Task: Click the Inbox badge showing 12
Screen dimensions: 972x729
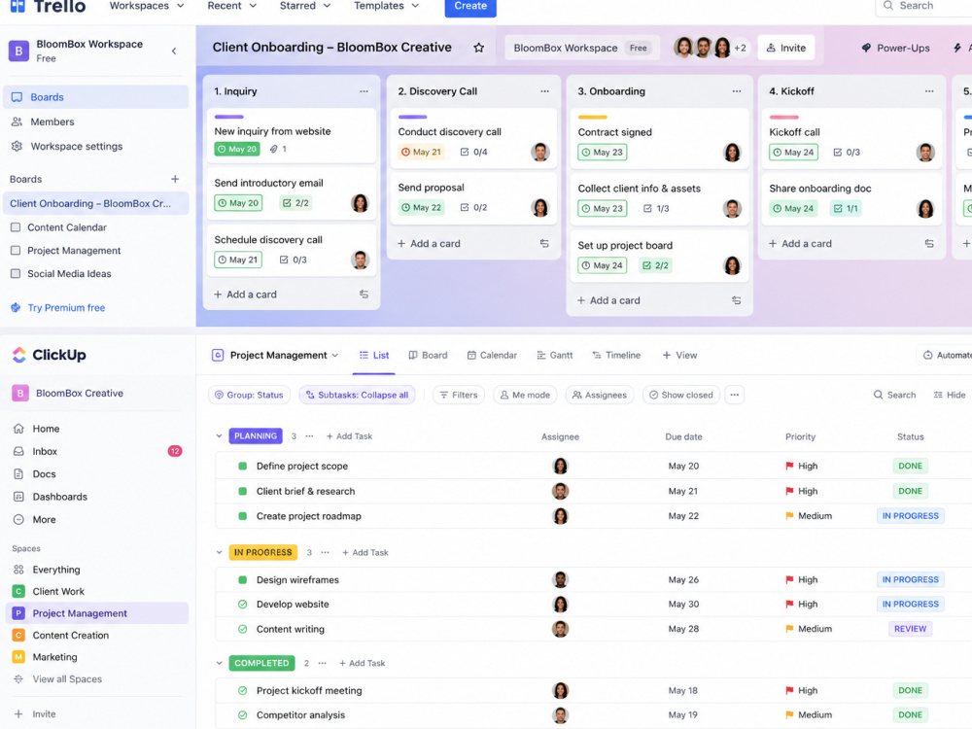Action: coord(175,451)
